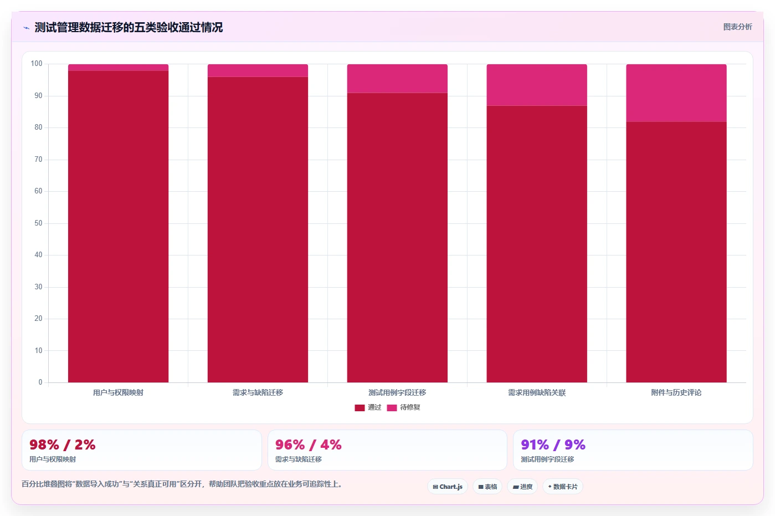Click the 96% / 4% stat value
This screenshot has height=516, width=775.
click(x=309, y=445)
